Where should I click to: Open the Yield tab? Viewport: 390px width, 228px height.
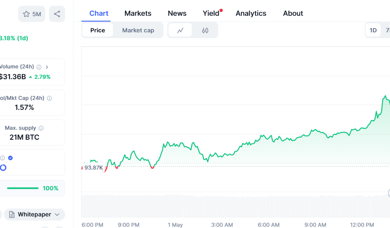point(211,13)
